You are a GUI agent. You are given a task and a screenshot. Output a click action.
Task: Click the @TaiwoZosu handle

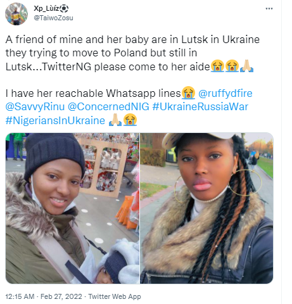pyautogui.click(x=53, y=18)
